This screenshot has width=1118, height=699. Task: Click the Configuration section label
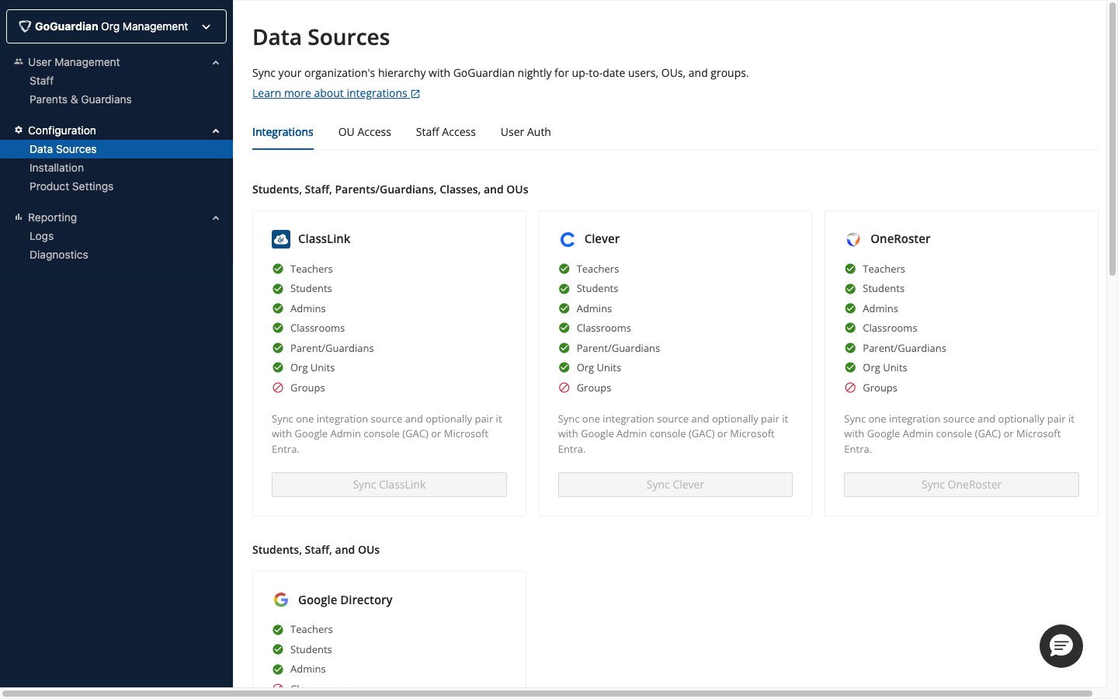click(62, 130)
